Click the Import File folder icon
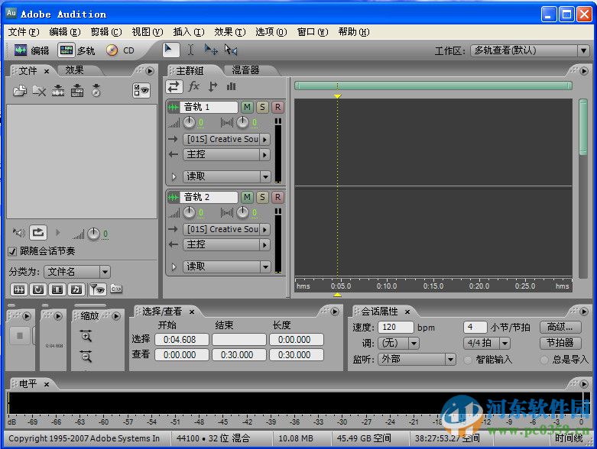 tap(20, 91)
